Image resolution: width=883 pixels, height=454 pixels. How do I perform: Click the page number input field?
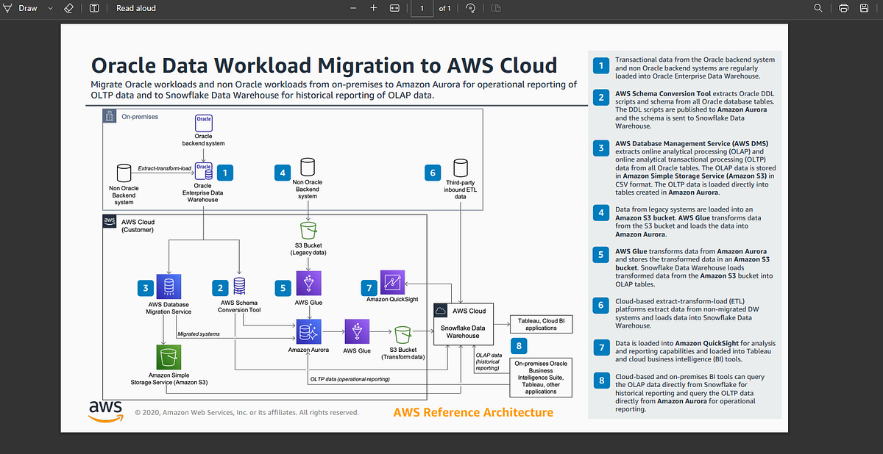pyautogui.click(x=422, y=8)
